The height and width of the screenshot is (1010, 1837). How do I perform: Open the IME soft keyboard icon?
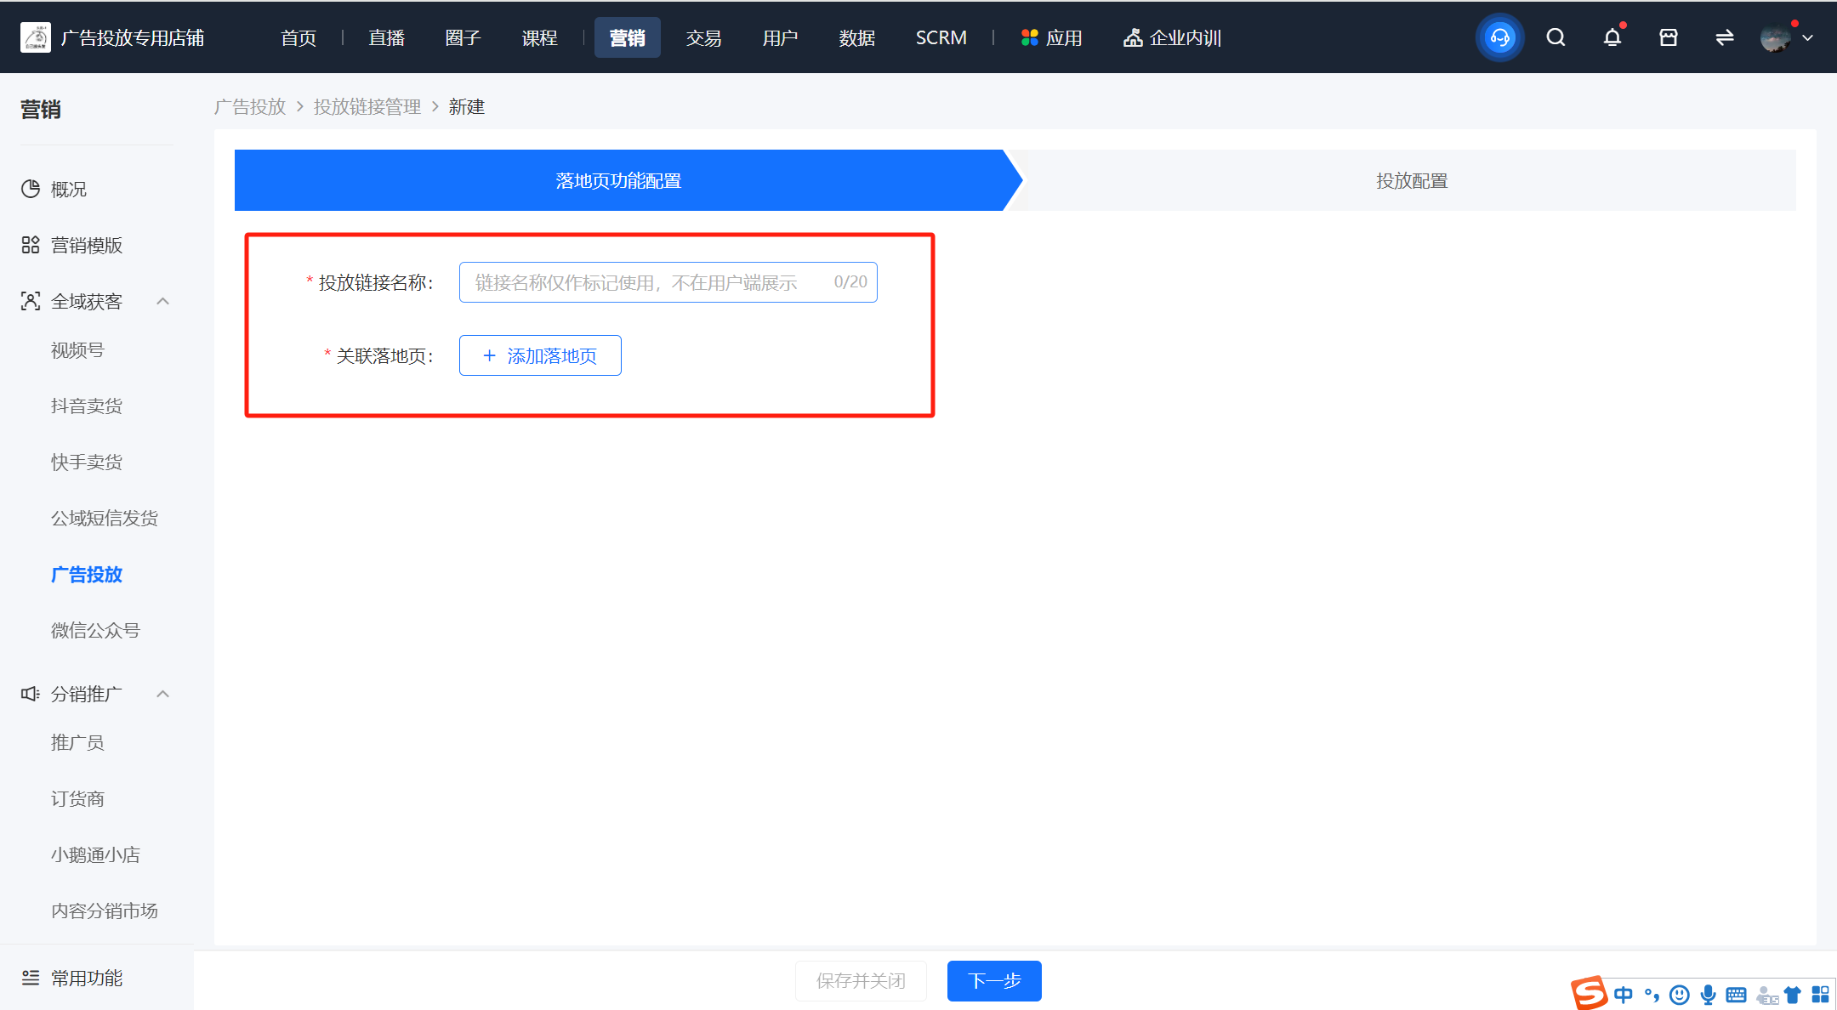click(x=1736, y=995)
